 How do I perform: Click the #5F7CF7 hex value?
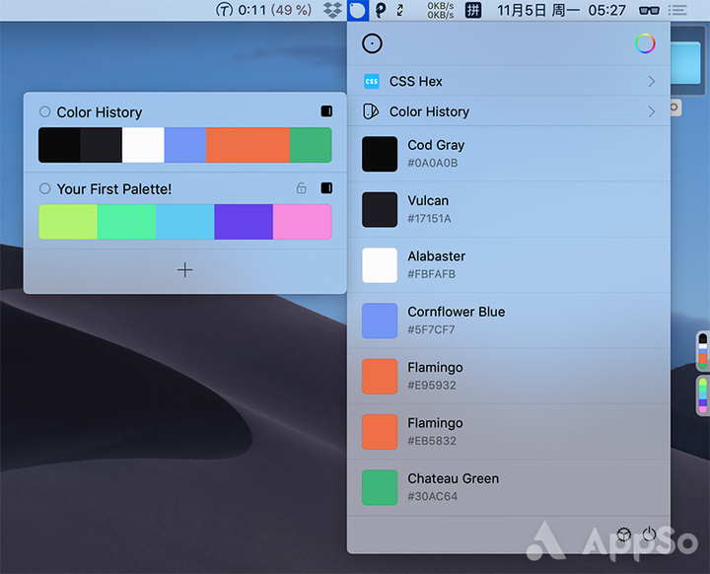tap(431, 329)
